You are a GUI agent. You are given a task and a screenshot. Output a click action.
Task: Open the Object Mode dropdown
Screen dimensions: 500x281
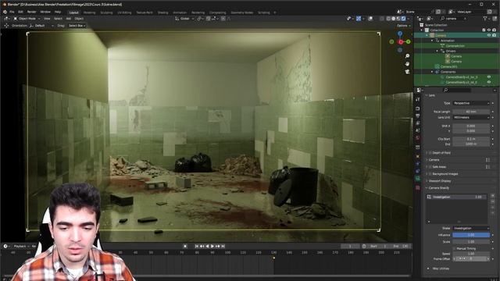click(x=27, y=19)
